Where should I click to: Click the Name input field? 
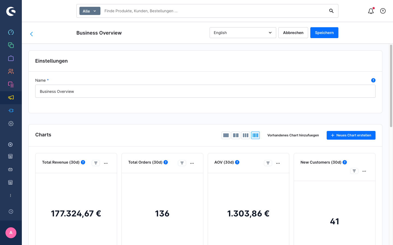tap(205, 91)
